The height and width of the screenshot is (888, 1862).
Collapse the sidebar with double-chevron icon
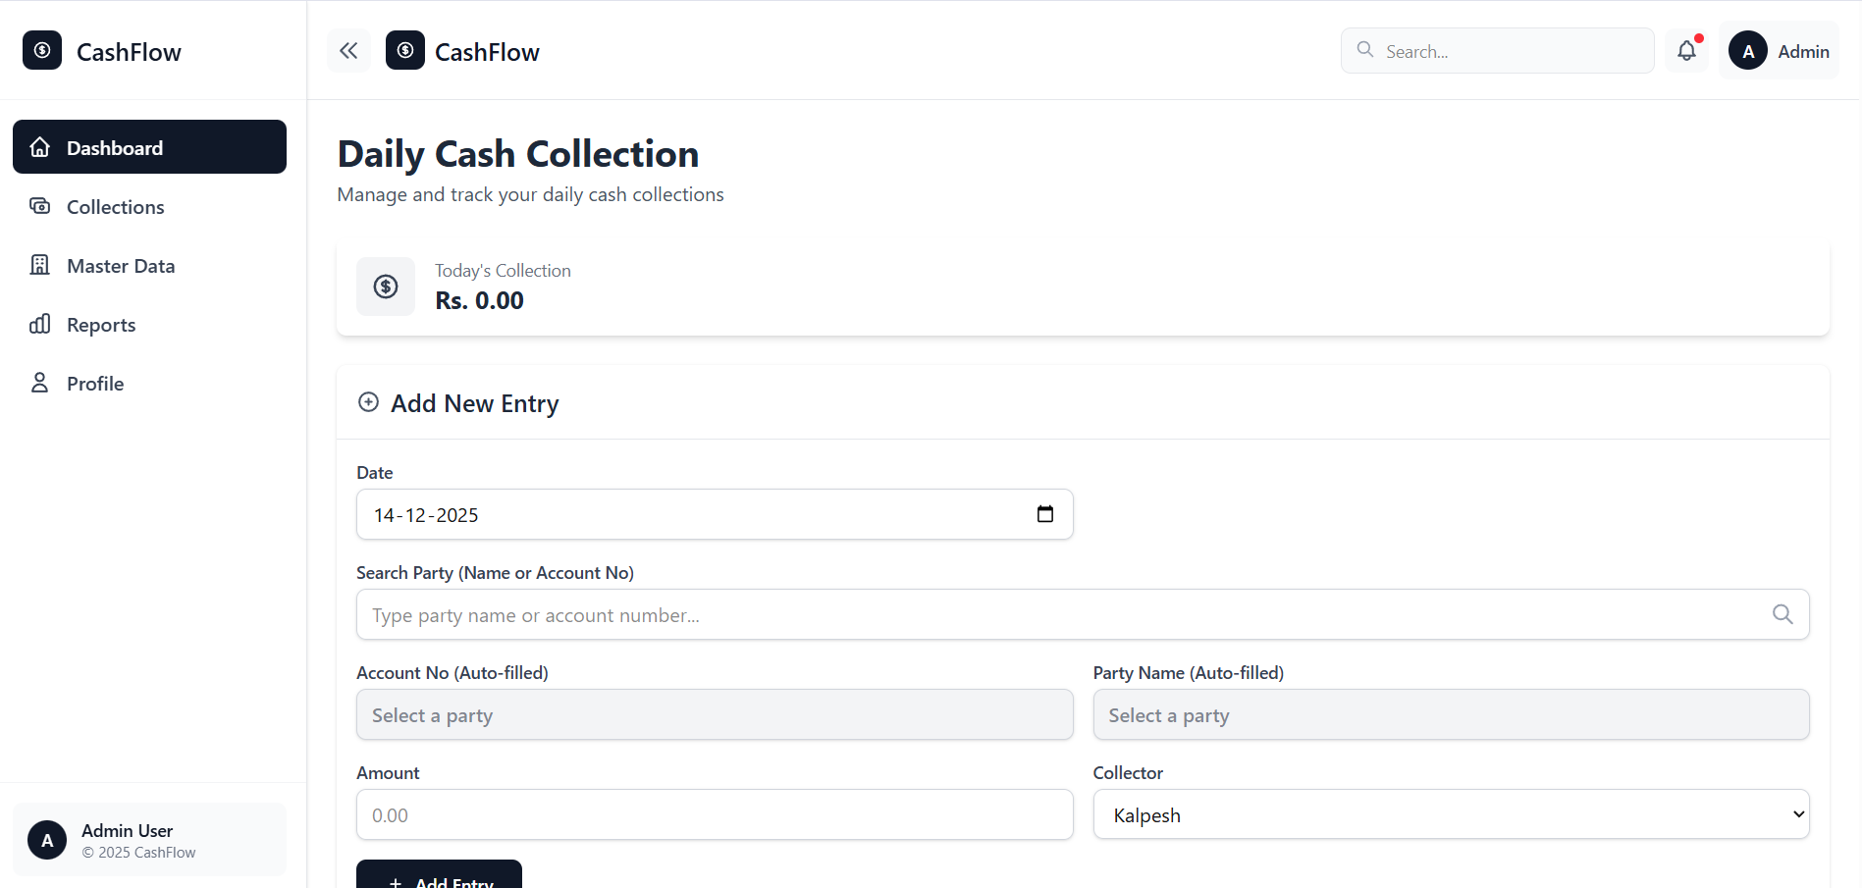[348, 51]
